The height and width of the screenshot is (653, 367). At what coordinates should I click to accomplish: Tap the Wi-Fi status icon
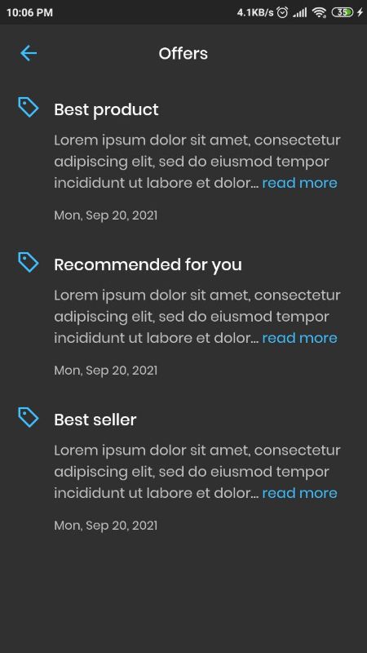click(x=319, y=12)
